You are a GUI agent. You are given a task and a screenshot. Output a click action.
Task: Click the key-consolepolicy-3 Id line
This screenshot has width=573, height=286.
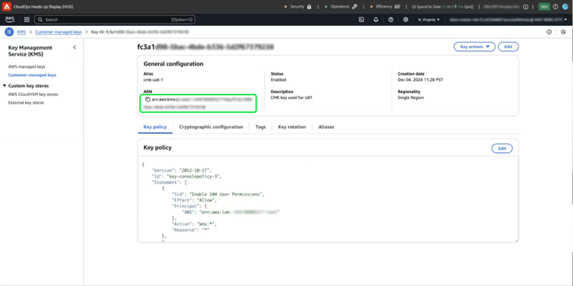click(x=186, y=176)
